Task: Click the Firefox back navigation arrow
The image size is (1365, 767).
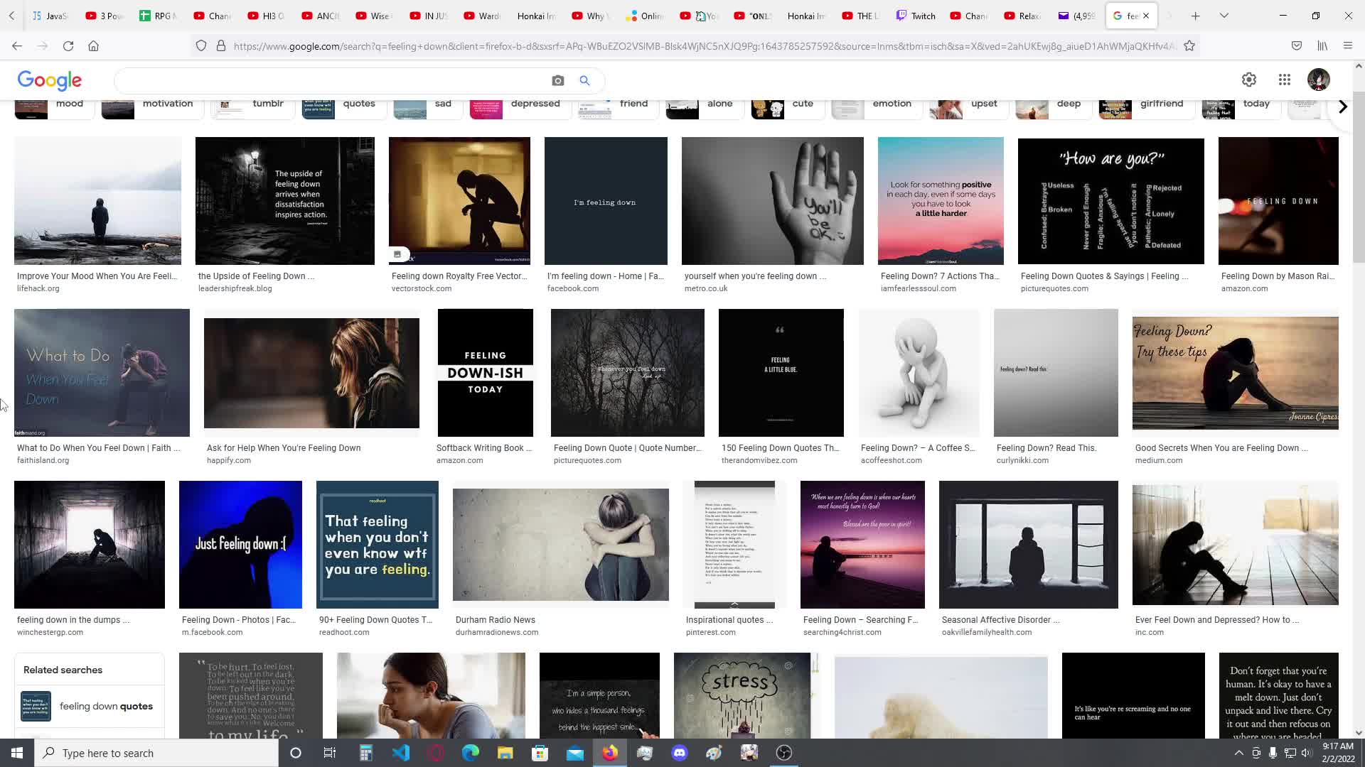Action: 17,46
